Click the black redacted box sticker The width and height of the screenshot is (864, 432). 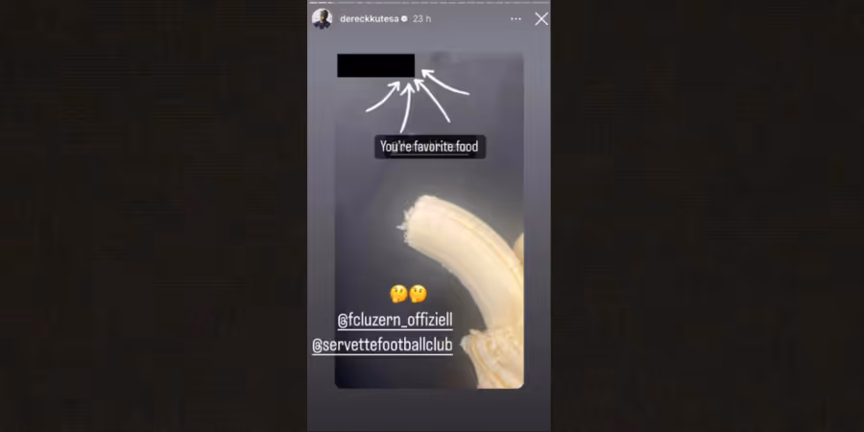375,65
